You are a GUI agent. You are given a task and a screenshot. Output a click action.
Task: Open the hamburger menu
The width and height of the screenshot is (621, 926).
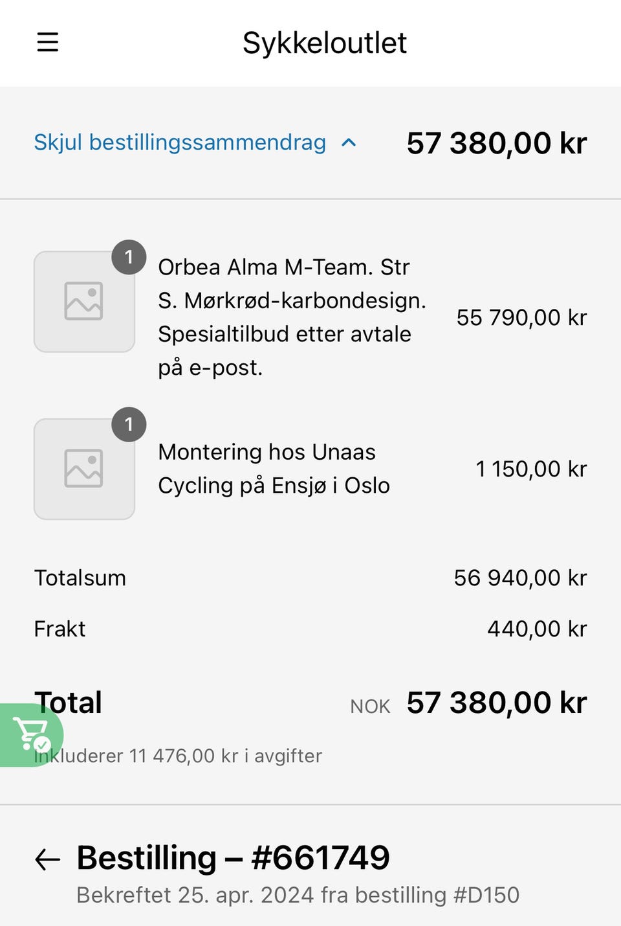(48, 43)
